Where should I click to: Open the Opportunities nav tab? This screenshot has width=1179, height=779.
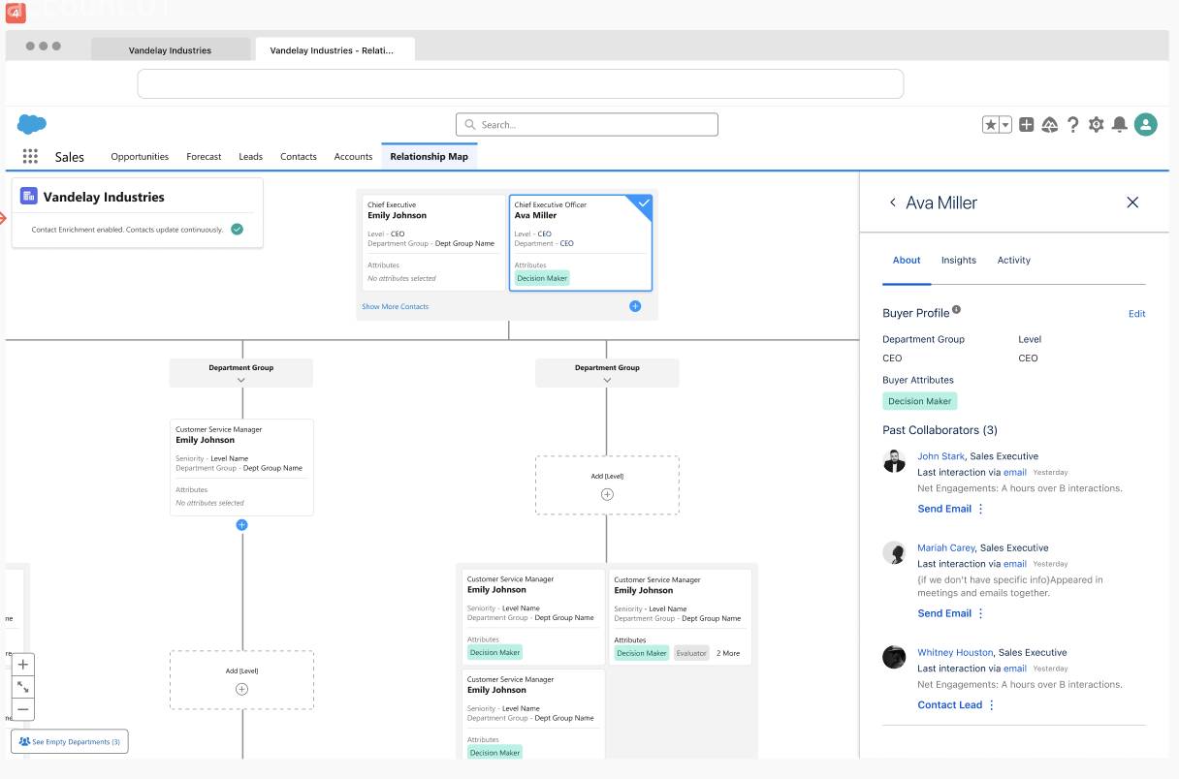[x=140, y=156]
